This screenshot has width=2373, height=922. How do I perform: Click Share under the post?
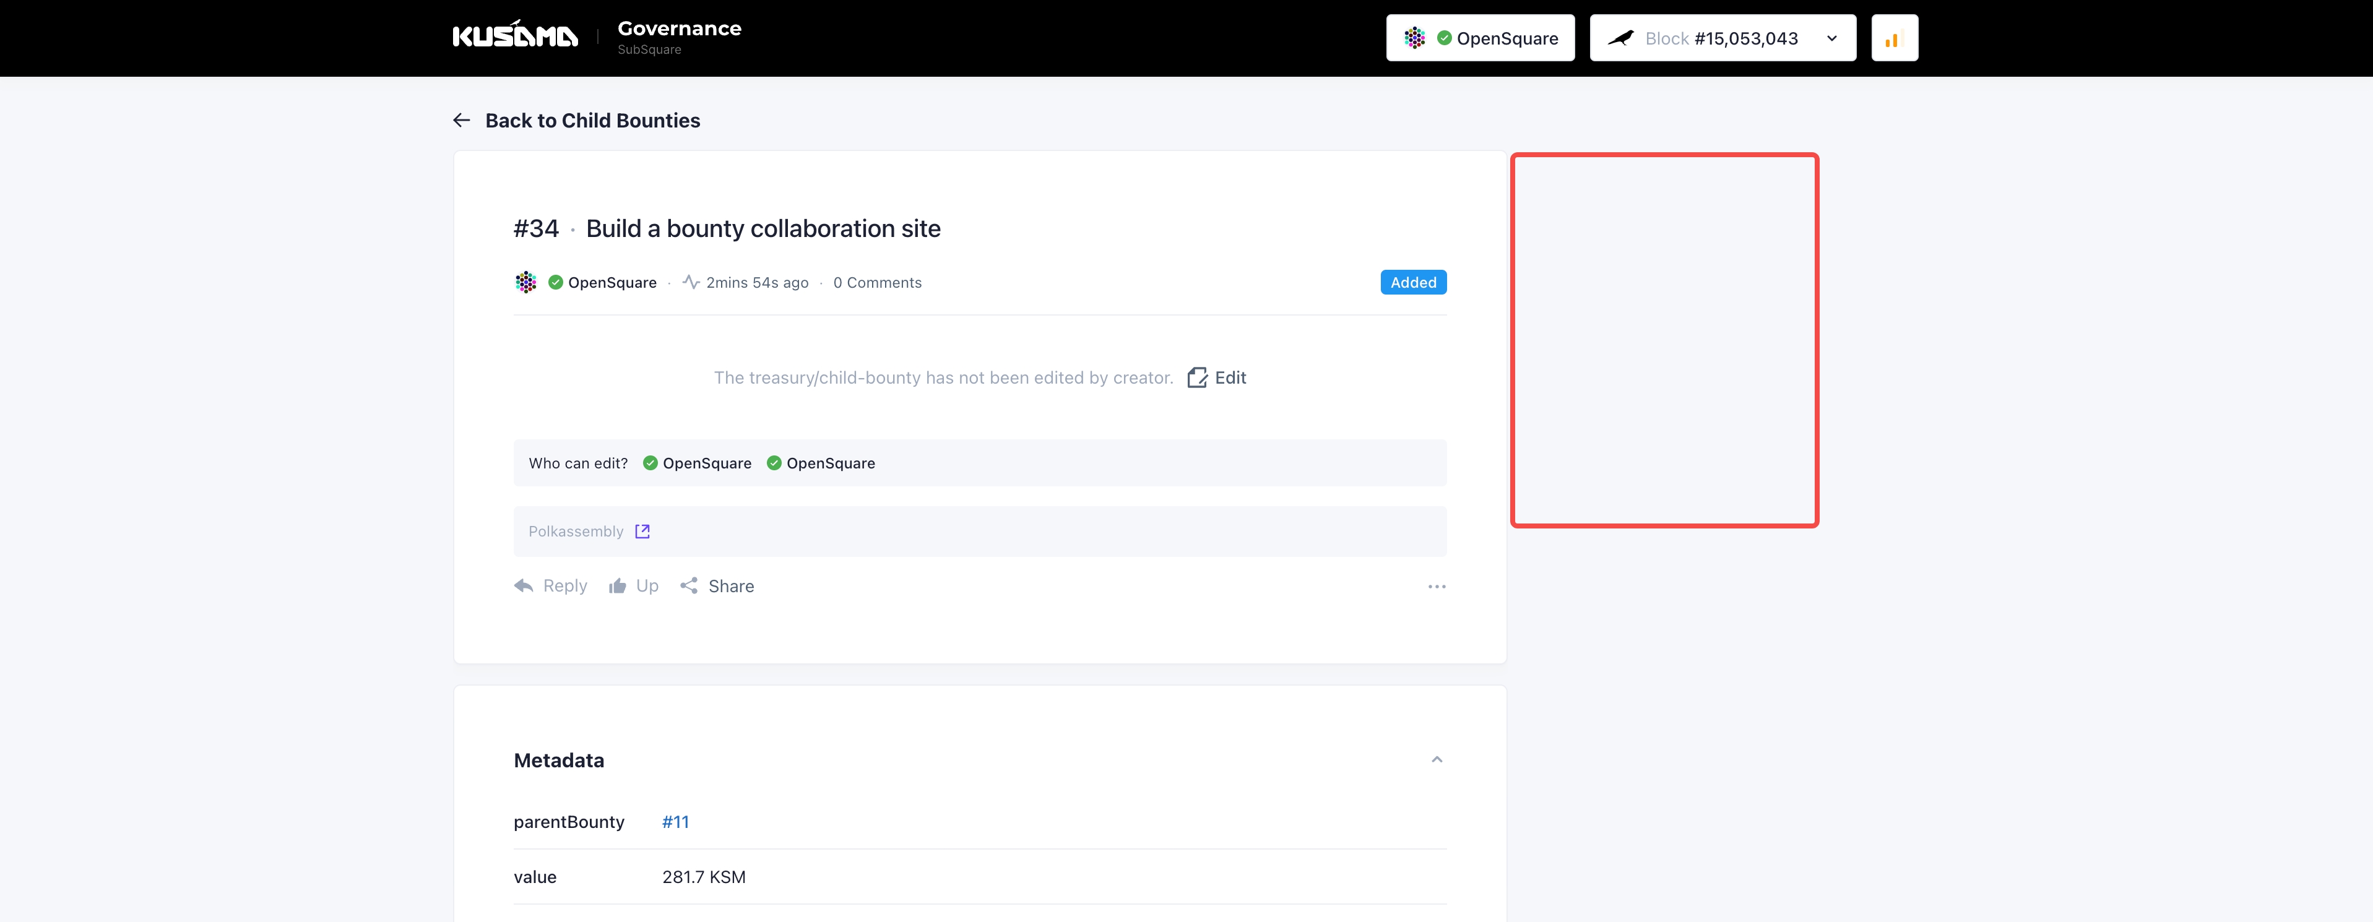(x=730, y=587)
